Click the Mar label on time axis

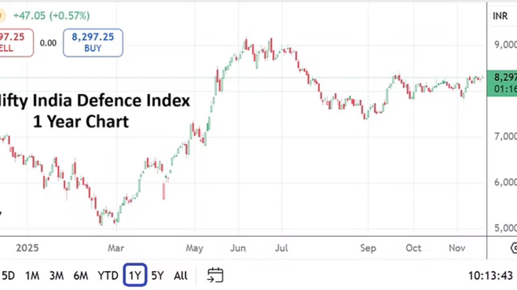coord(116,248)
